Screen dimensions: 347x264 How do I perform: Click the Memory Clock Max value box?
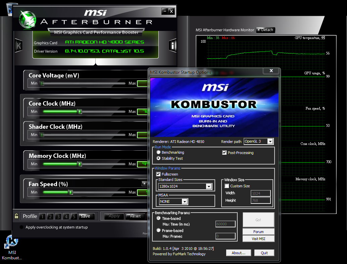[x=143, y=164]
